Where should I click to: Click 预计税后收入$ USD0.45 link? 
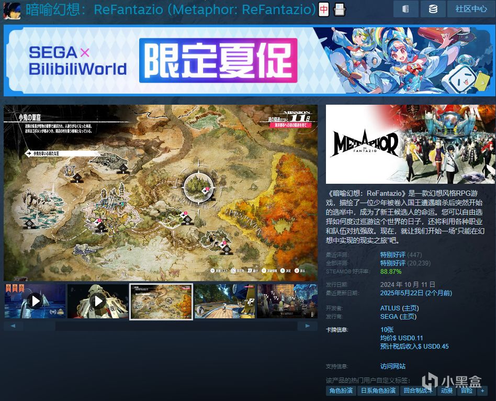click(x=414, y=346)
